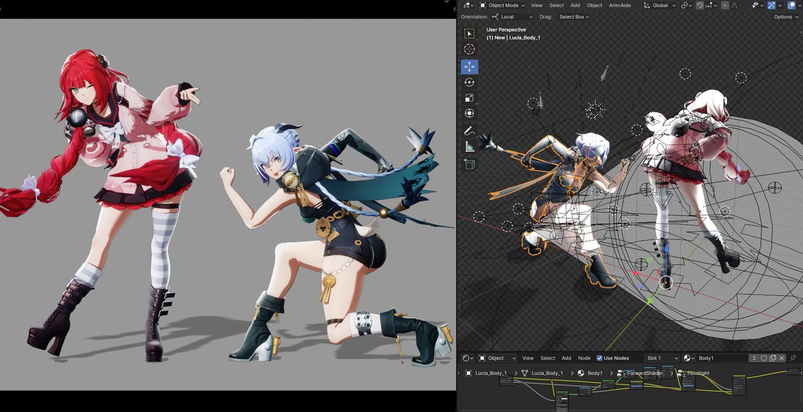Click the material user count 2
This screenshot has width=803, height=412.
pyautogui.click(x=754, y=358)
